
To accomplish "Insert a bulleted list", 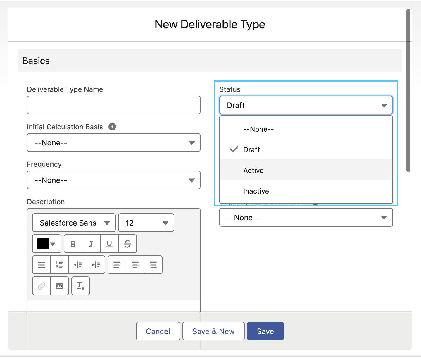I will [42, 265].
